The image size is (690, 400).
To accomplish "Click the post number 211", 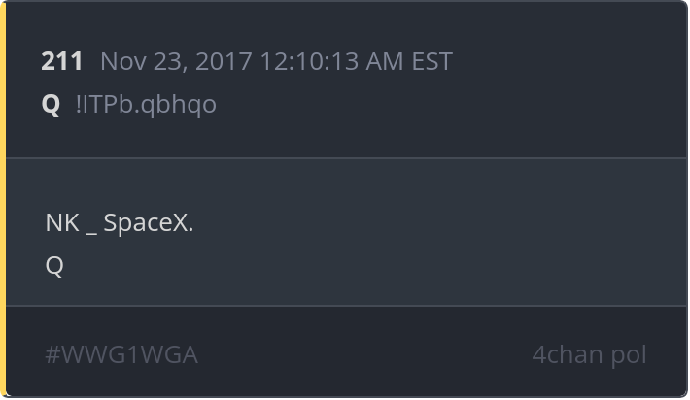I will (61, 60).
